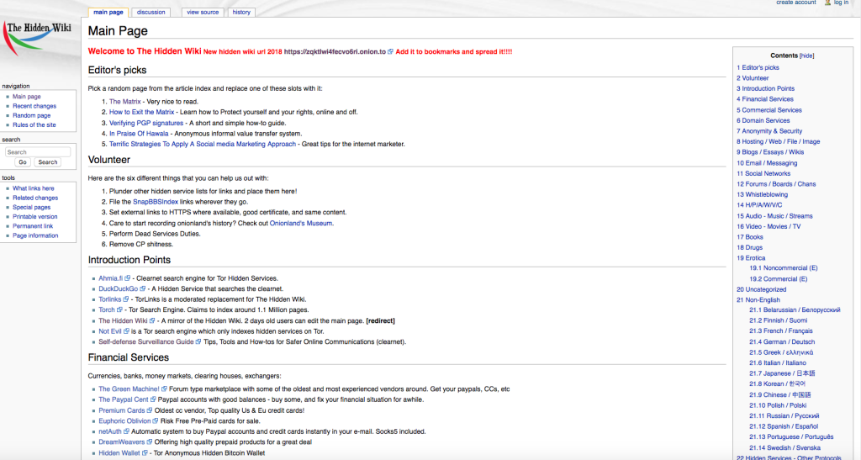
Task: Click the Go button
Action: click(23, 162)
